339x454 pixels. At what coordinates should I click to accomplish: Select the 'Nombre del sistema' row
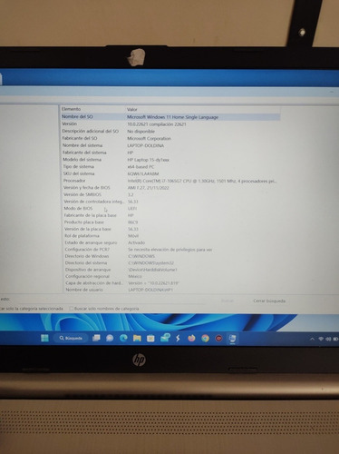[x=170, y=145]
